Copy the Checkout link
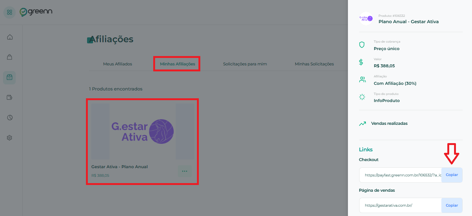Viewport: 472px width, 216px height. pyautogui.click(x=452, y=175)
